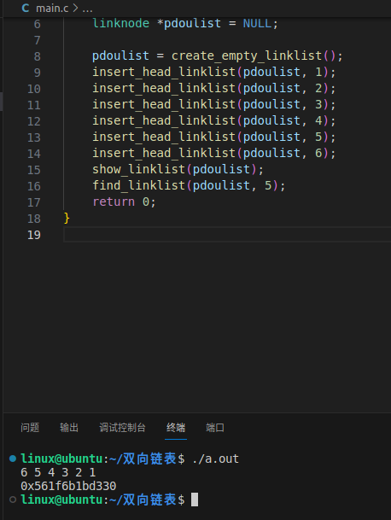Open the 调试控制台 panel tab

click(x=122, y=428)
